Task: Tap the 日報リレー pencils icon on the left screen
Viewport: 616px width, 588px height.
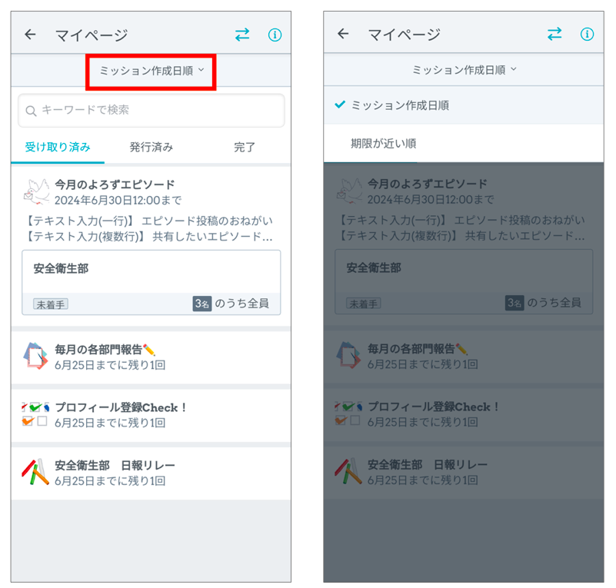Action: click(x=35, y=472)
